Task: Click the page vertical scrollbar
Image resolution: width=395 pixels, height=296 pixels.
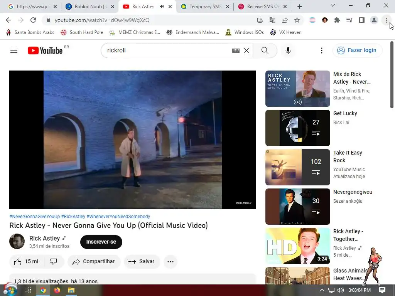Action: point(392,75)
